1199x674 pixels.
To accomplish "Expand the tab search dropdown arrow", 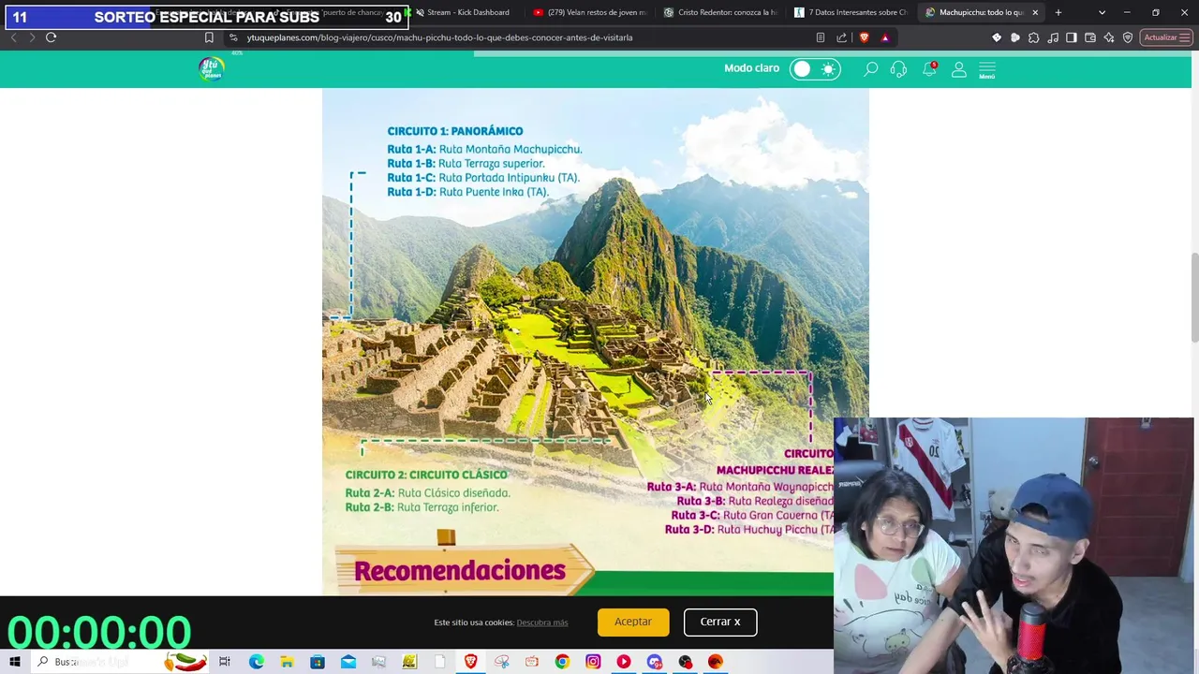I will pyautogui.click(x=1102, y=12).
